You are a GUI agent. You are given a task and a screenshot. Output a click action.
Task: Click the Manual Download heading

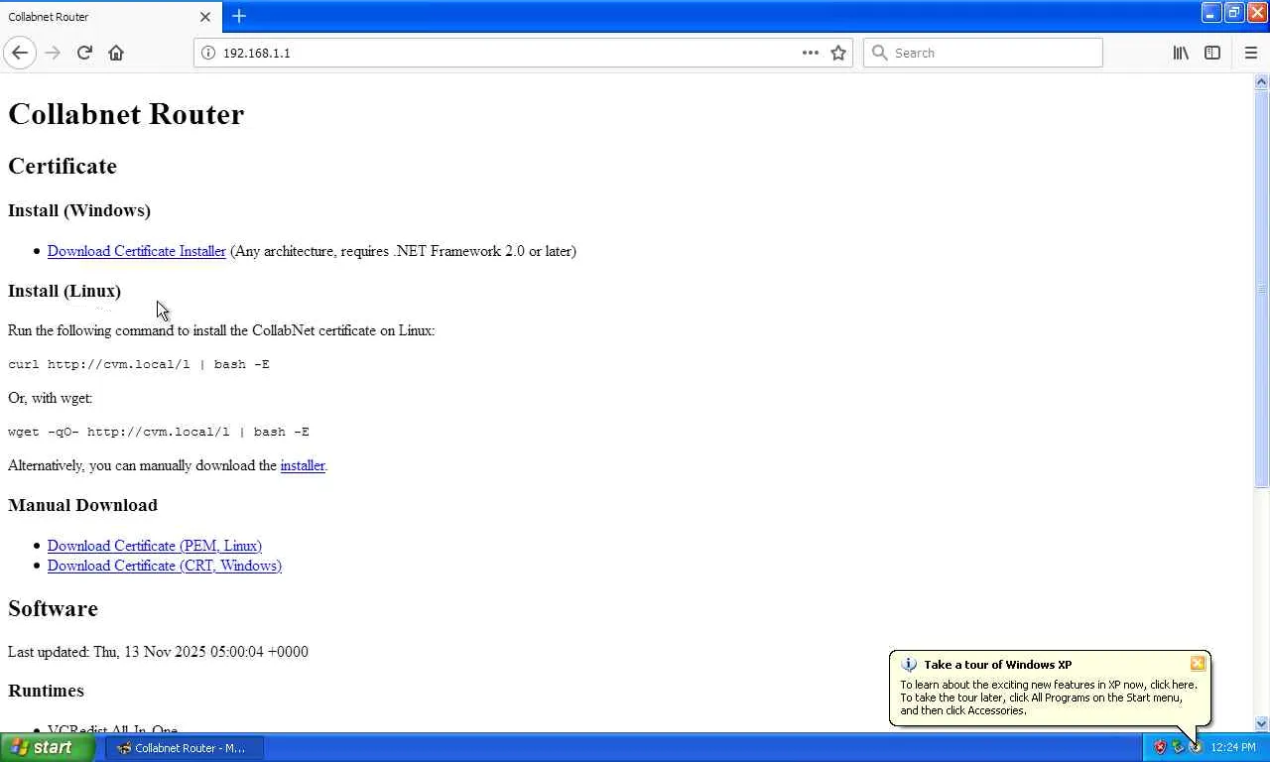(82, 505)
